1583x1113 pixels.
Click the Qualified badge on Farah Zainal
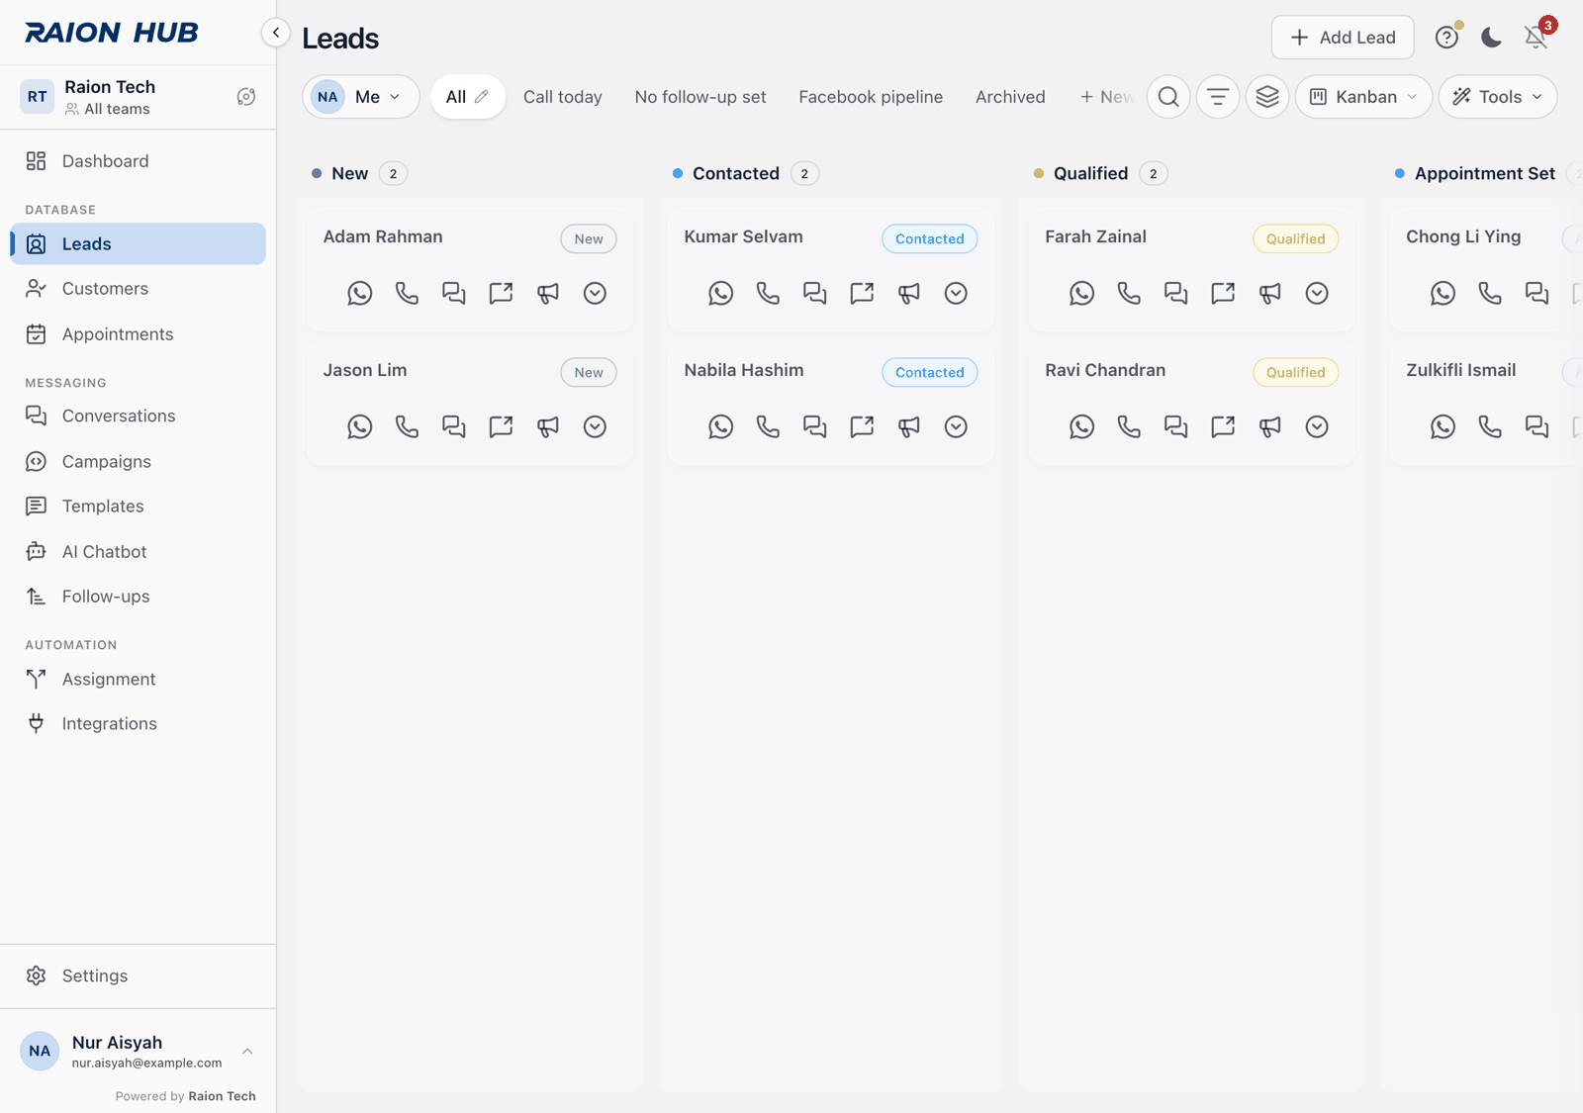coord(1296,238)
